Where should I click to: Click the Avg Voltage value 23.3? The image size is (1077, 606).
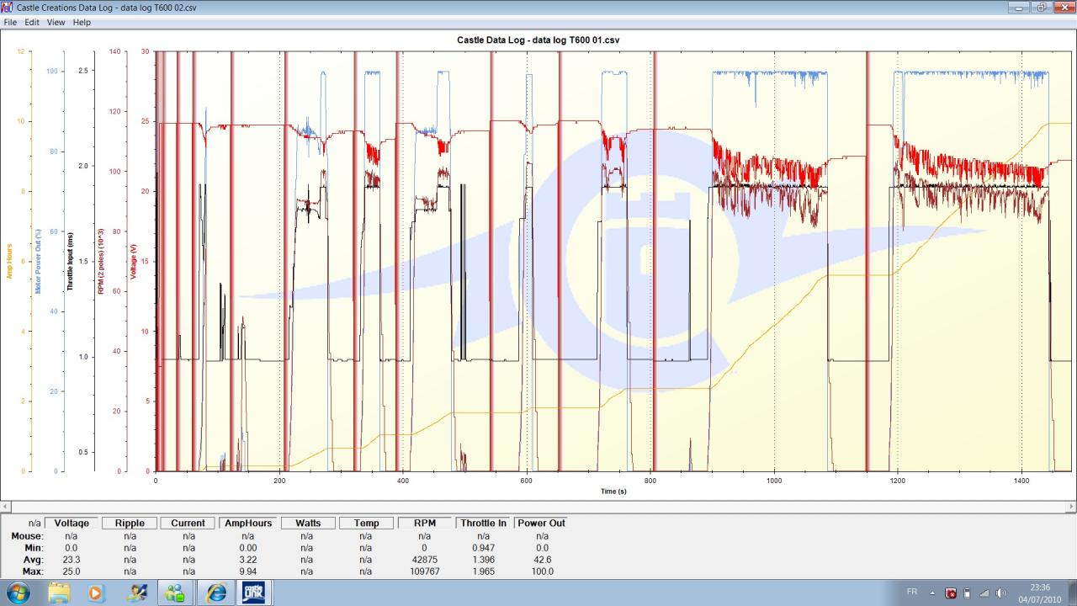[x=72, y=560]
